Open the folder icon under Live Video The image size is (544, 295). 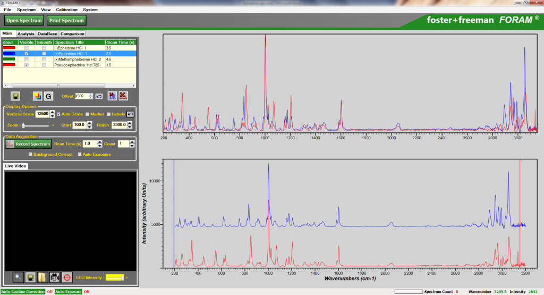point(42,277)
